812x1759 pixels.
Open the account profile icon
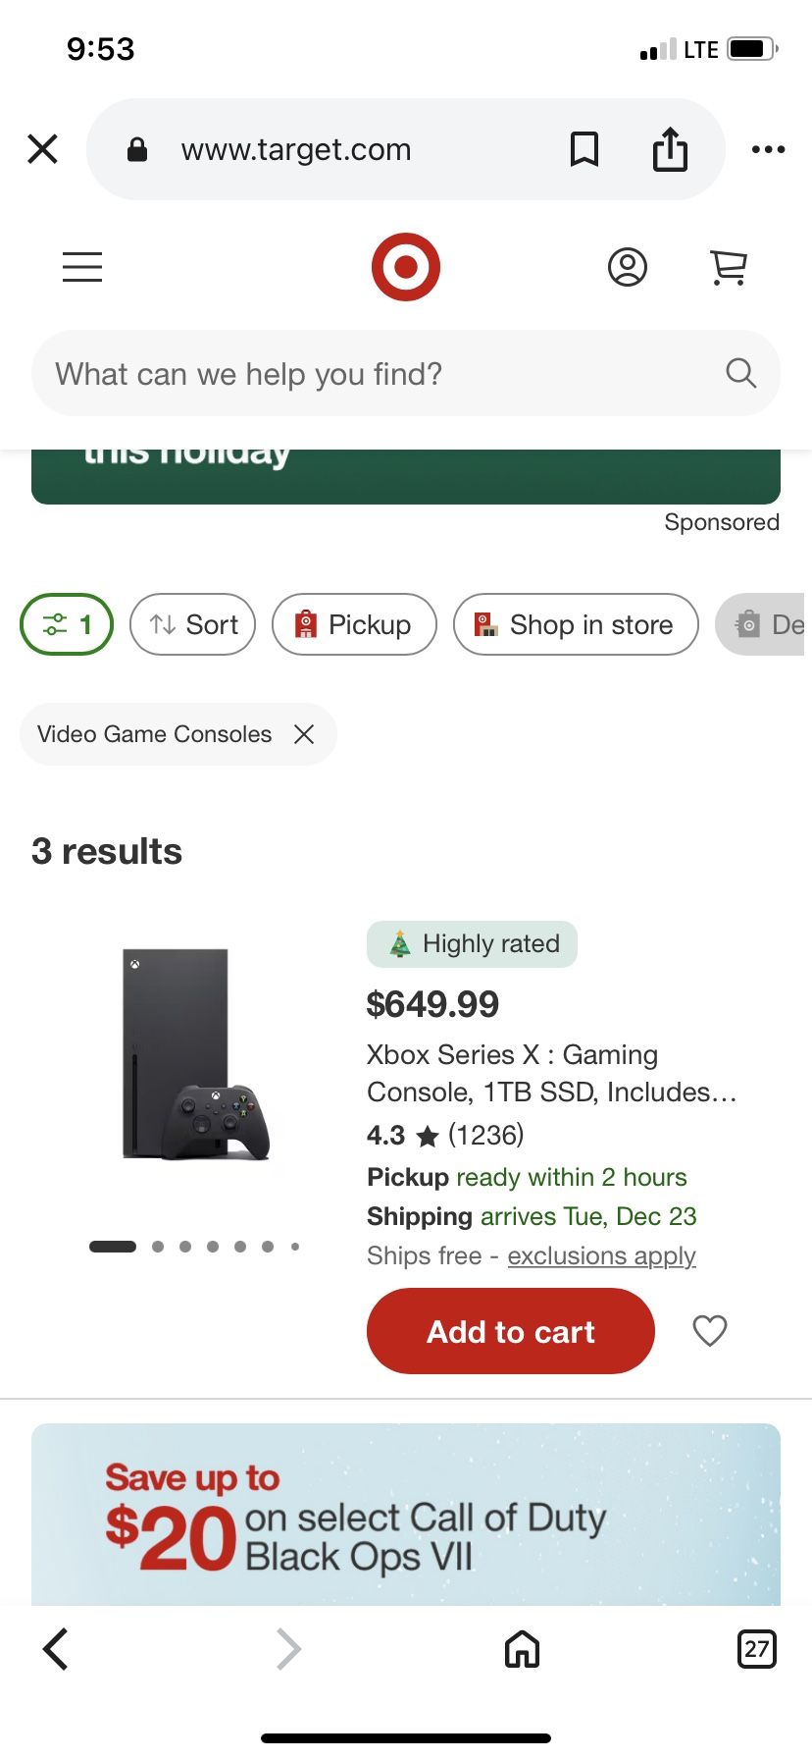click(628, 267)
